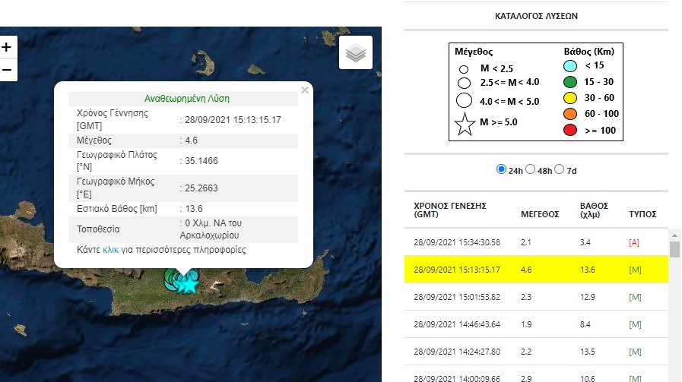The width and height of the screenshot is (682, 382).
Task: Click the ΚΑΤΑΛΟΓΟΣ ΛΥΣΕΩΝ heading
Action: 535,14
